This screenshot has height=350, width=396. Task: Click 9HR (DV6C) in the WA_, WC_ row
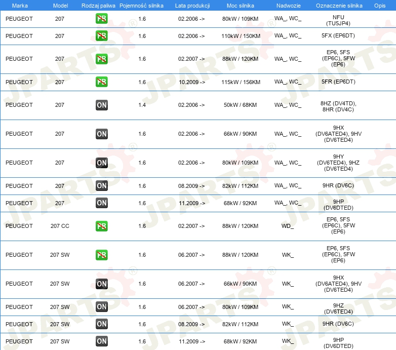click(x=338, y=185)
